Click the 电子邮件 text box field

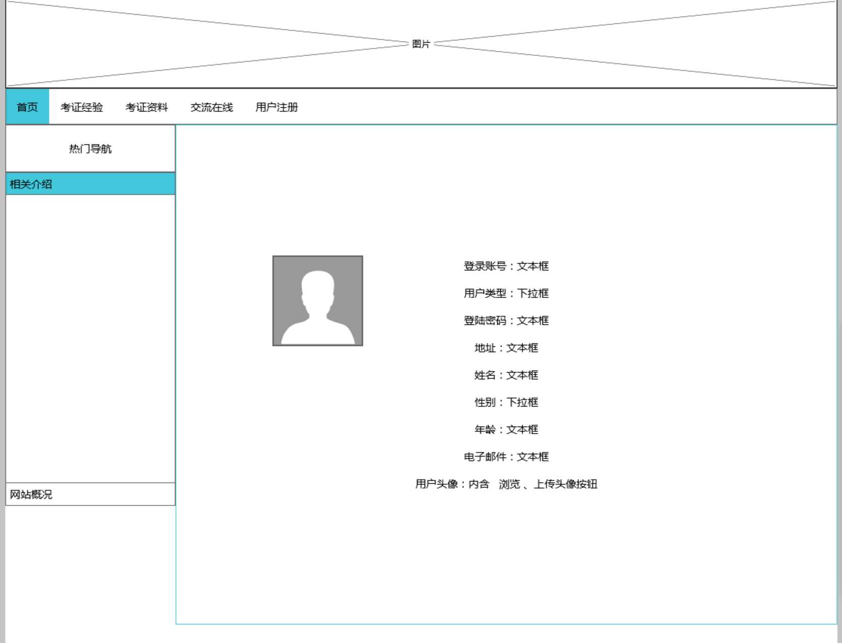coord(506,457)
